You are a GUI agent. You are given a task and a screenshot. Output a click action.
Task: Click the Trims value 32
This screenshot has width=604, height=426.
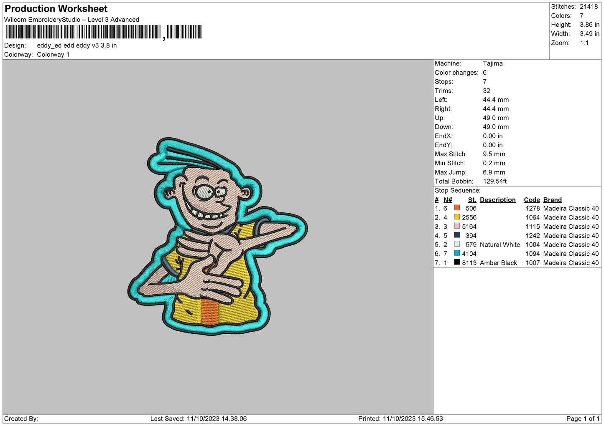487,91
